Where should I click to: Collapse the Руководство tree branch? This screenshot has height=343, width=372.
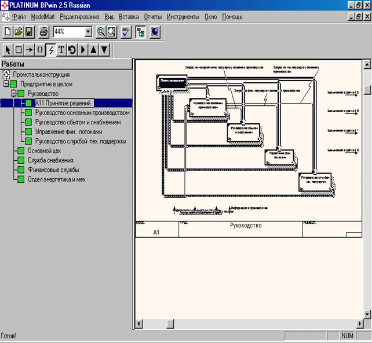click(x=14, y=93)
